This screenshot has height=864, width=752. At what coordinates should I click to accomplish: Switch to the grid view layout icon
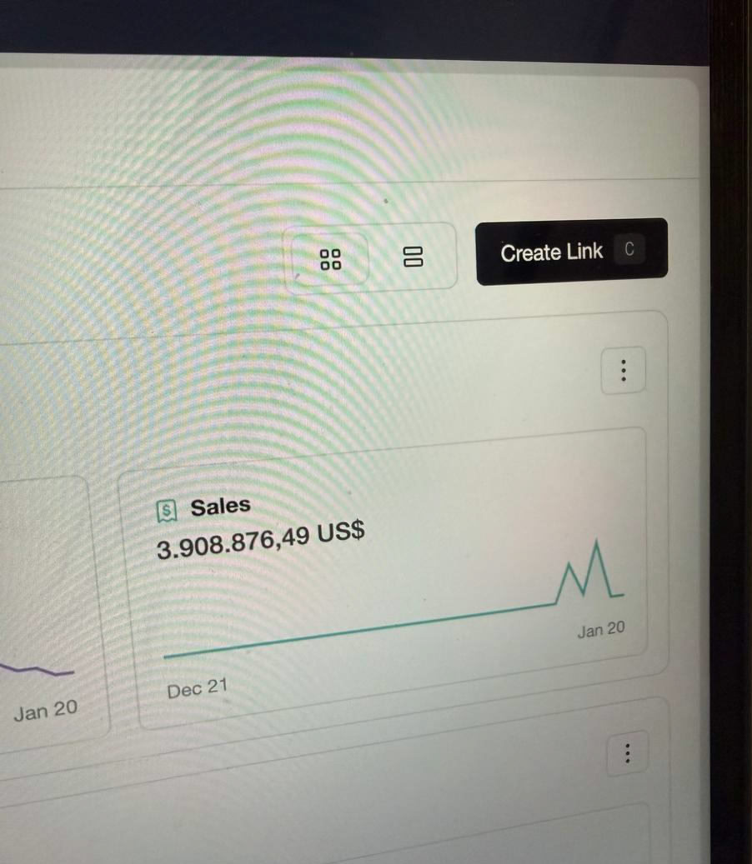tap(330, 259)
